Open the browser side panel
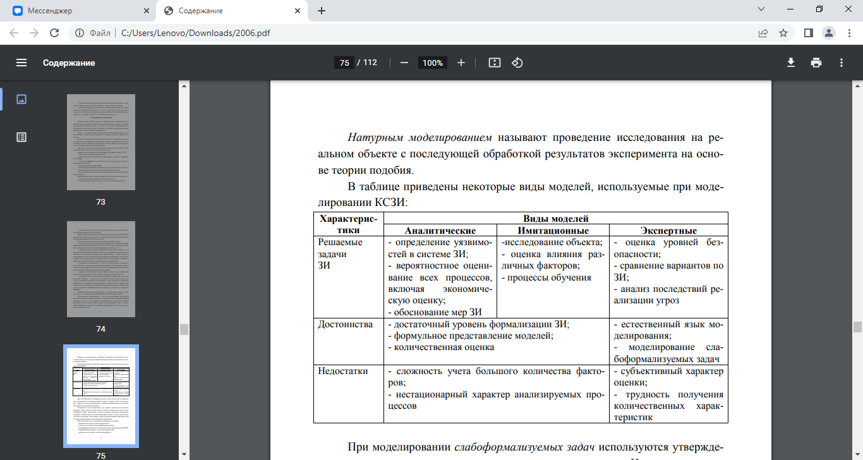Viewport: 863px width, 460px height. pos(808,33)
